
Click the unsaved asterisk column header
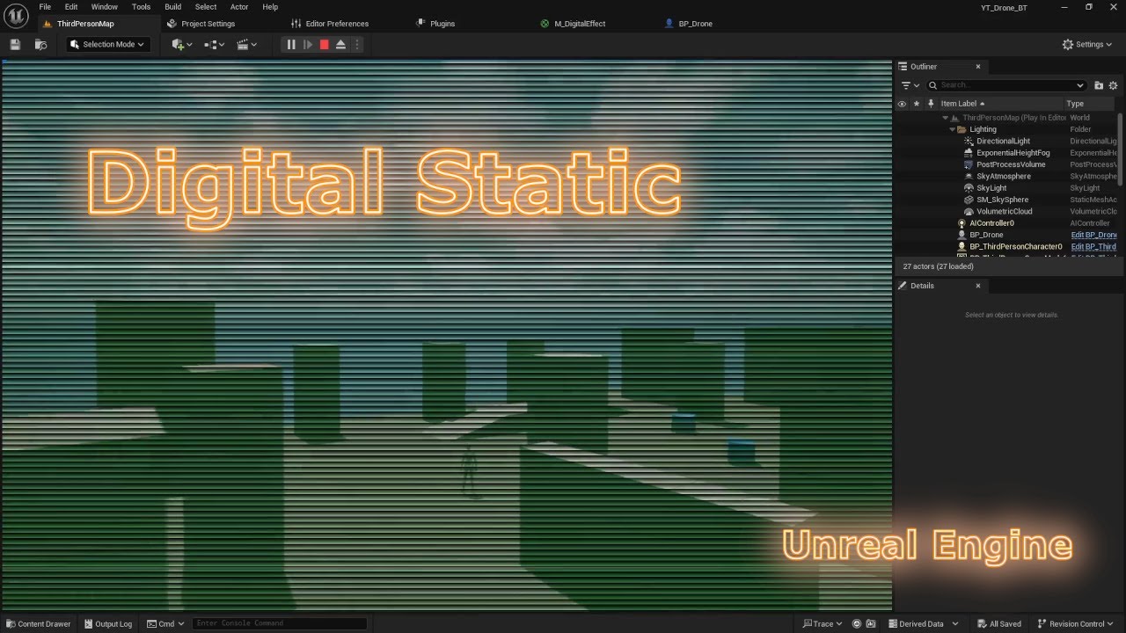(x=917, y=104)
